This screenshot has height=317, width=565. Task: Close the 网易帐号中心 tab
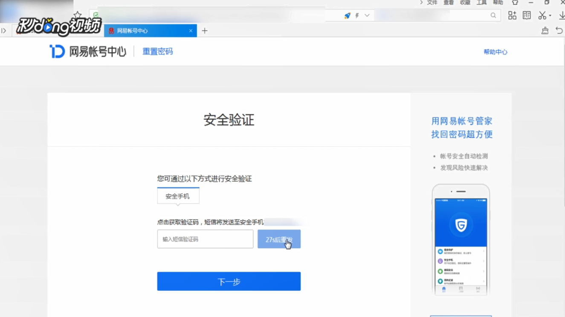click(x=191, y=31)
